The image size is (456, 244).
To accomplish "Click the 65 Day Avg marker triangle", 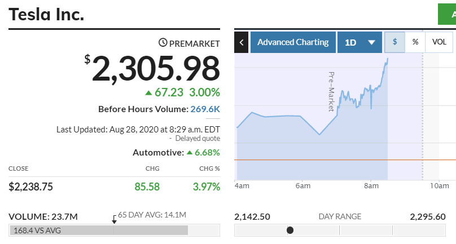I will pyautogui.click(x=114, y=221).
